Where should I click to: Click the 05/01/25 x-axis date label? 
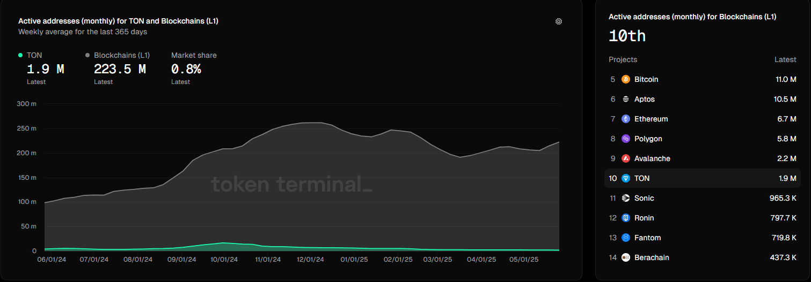pyautogui.click(x=524, y=260)
